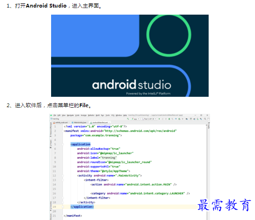The width and height of the screenshot is (255, 220).
Task: Click the Stop icon in the toolbar
Action: point(183,119)
